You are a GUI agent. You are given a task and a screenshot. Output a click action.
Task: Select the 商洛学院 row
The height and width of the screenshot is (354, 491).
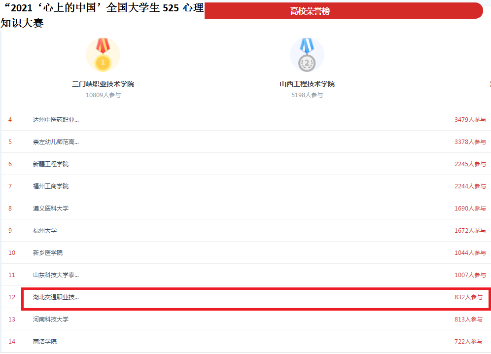point(246,342)
